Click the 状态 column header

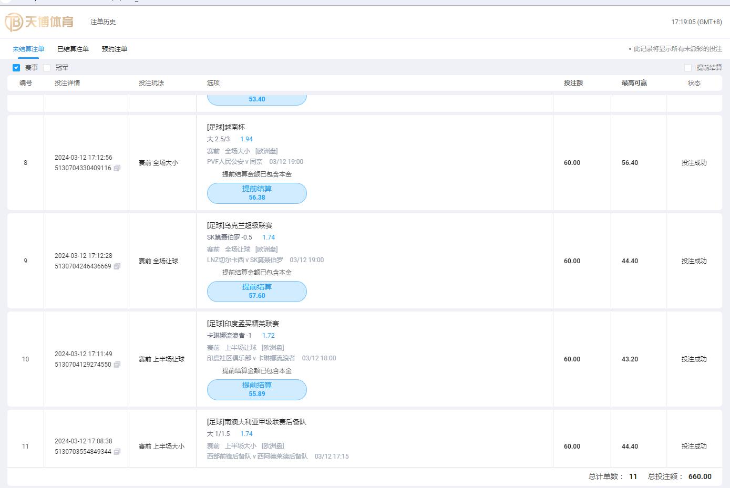click(x=694, y=83)
